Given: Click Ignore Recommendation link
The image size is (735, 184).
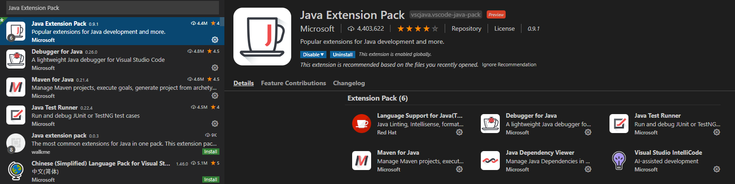Looking at the screenshot, I should pyautogui.click(x=509, y=64).
